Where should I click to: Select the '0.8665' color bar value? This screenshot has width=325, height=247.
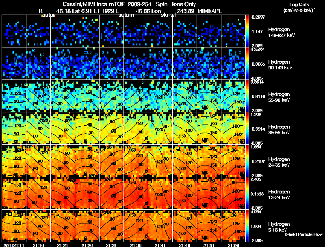258,64
